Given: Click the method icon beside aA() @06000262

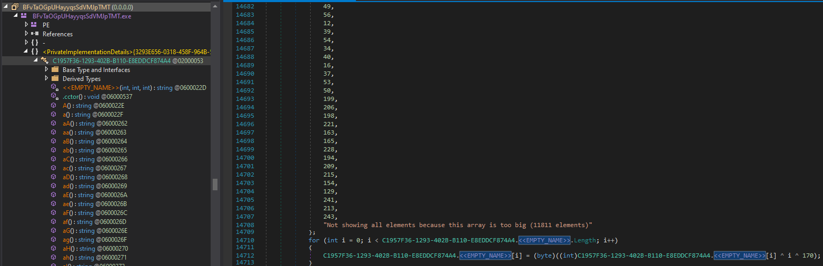Looking at the screenshot, I should [x=54, y=123].
